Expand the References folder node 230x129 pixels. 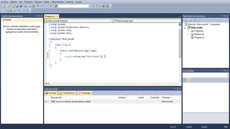pyautogui.click(x=188, y=34)
